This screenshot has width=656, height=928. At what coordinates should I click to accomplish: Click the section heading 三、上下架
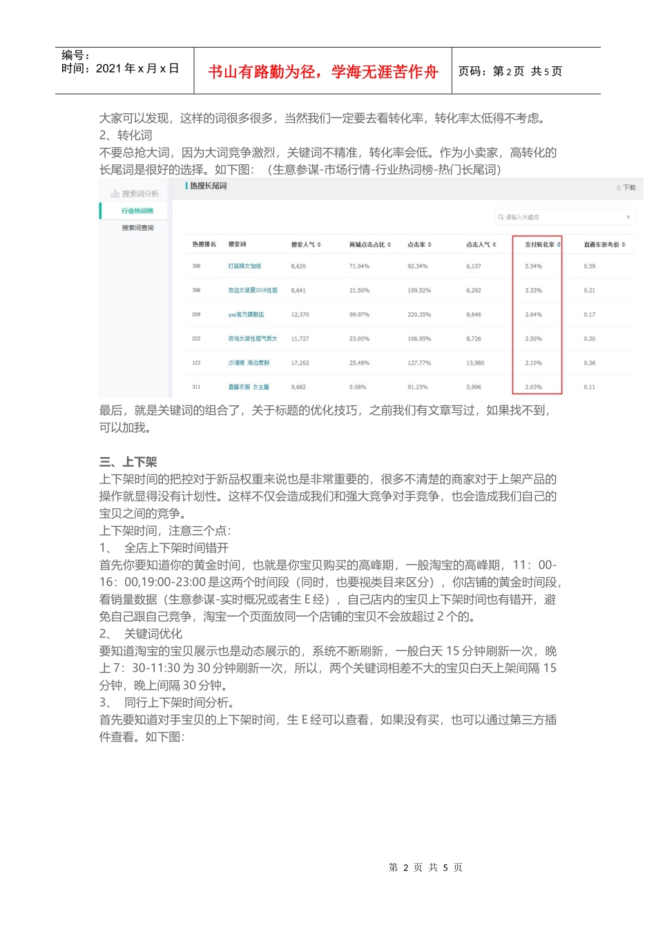128,462
